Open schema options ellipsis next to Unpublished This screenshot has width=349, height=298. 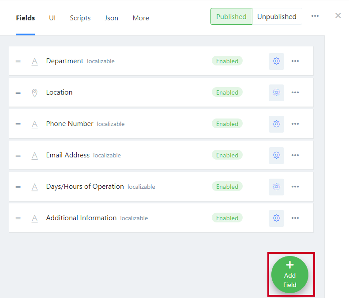coord(315,16)
